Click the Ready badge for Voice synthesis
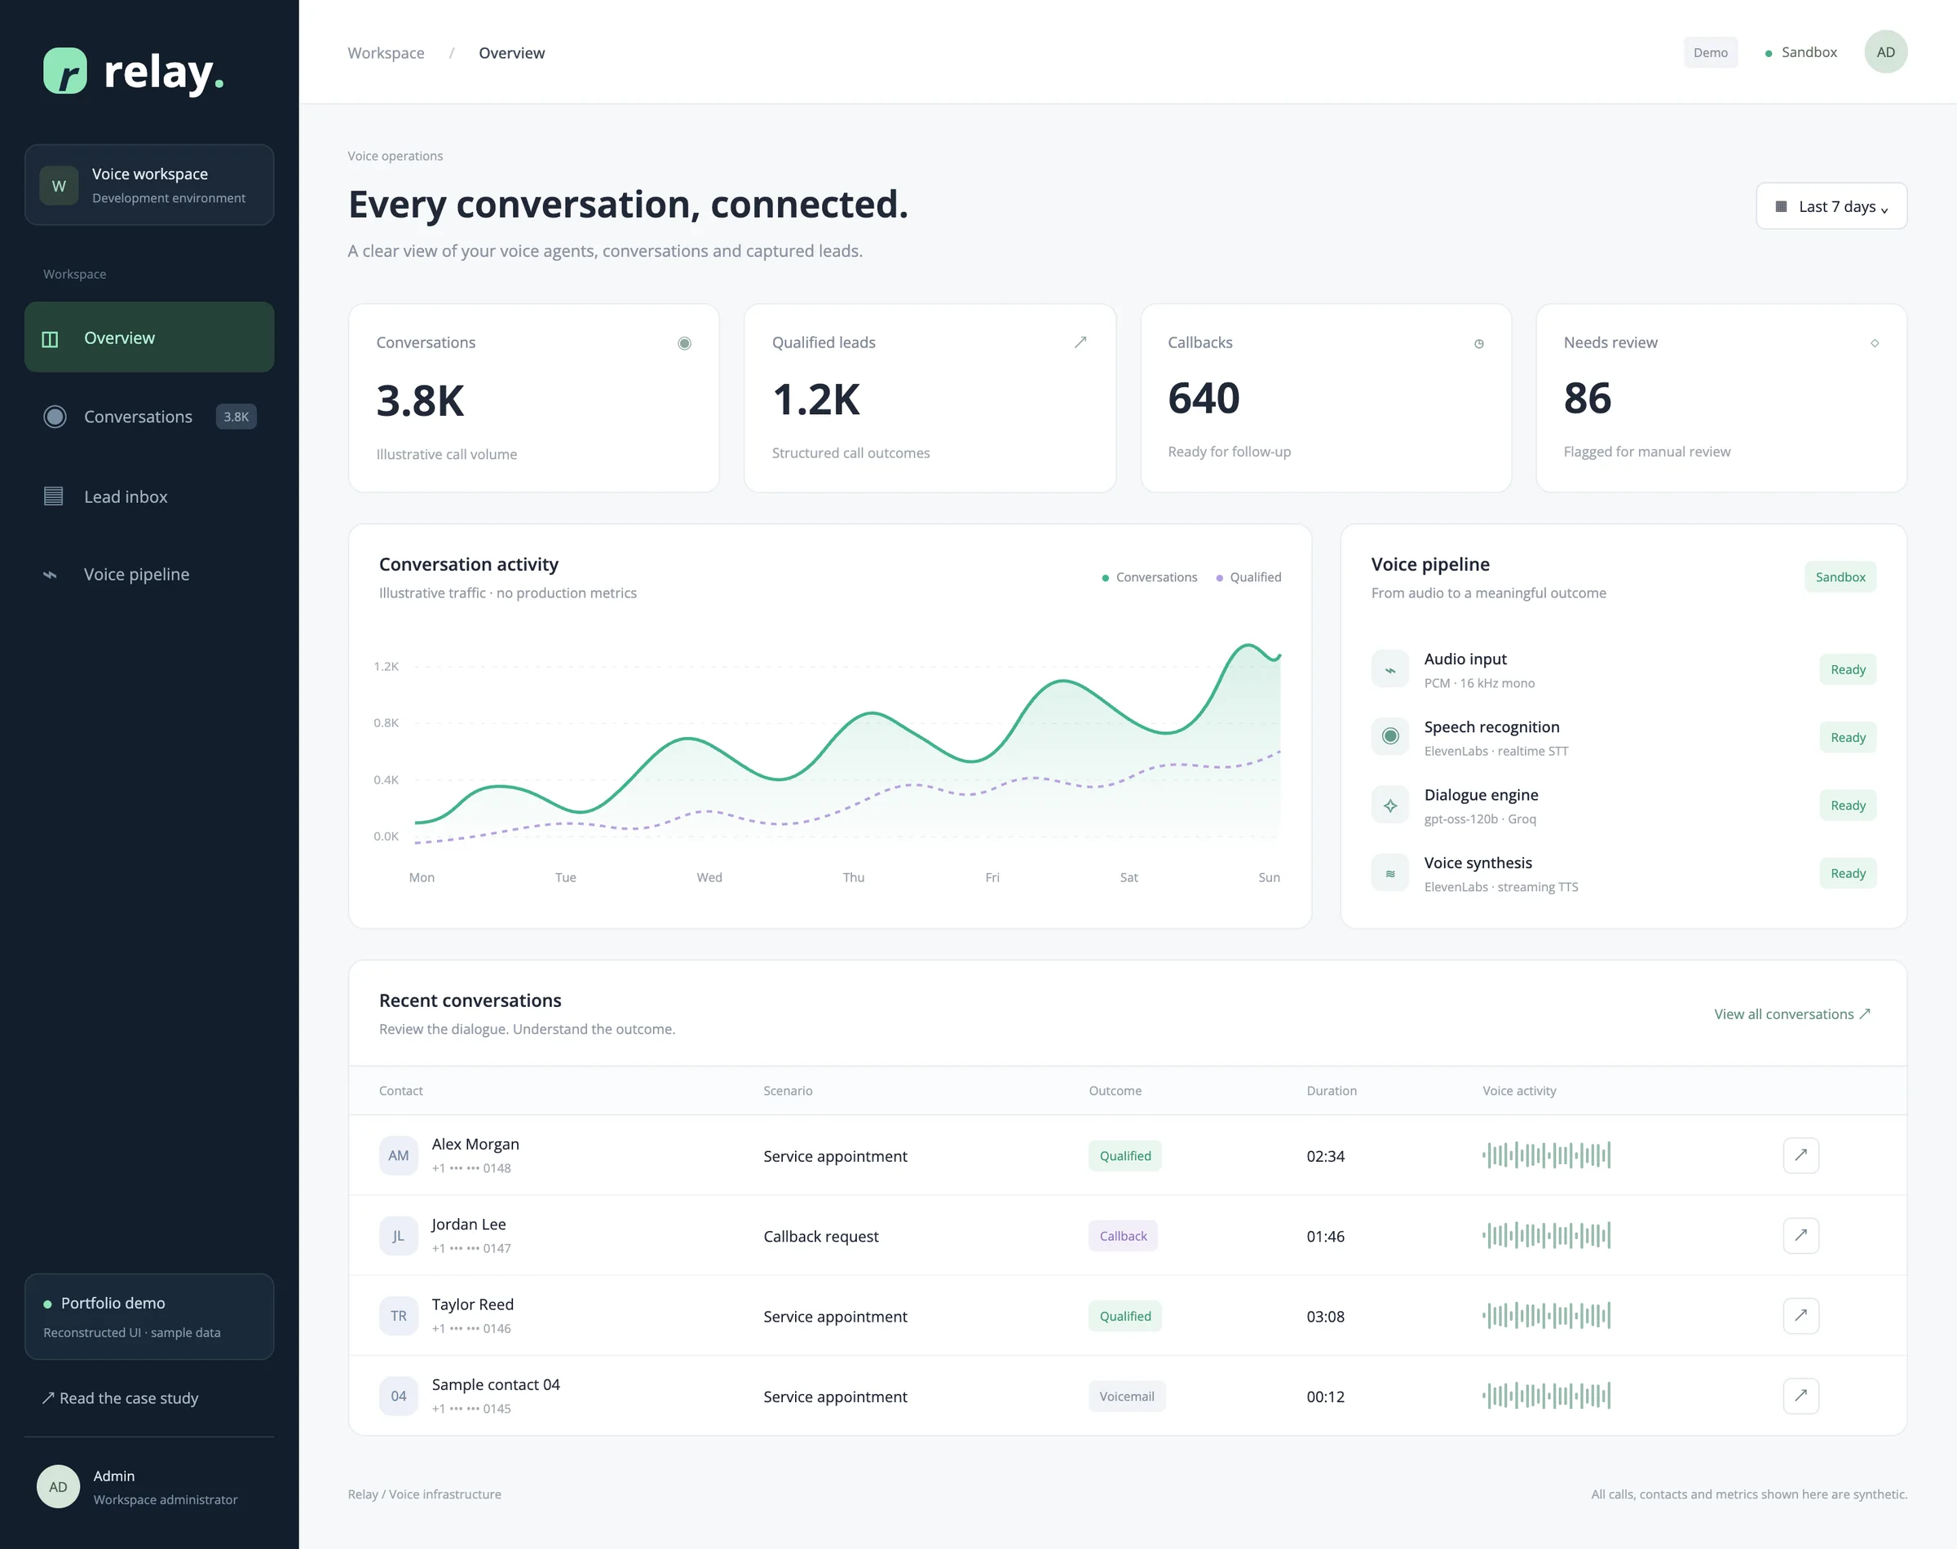 click(x=1847, y=873)
